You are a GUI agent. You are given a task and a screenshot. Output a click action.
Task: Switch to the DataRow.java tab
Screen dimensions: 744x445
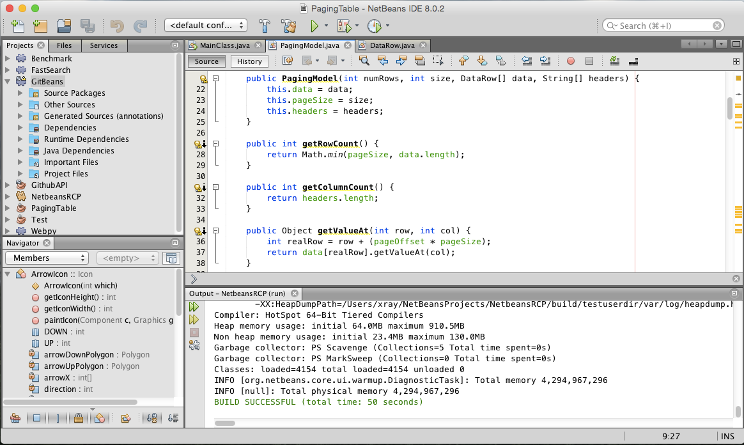(x=392, y=45)
